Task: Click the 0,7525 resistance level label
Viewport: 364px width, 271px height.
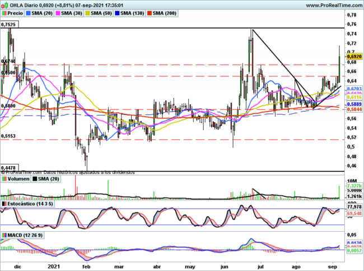Action: [8, 25]
